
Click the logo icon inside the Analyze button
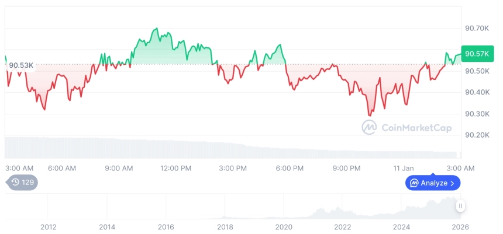point(414,183)
